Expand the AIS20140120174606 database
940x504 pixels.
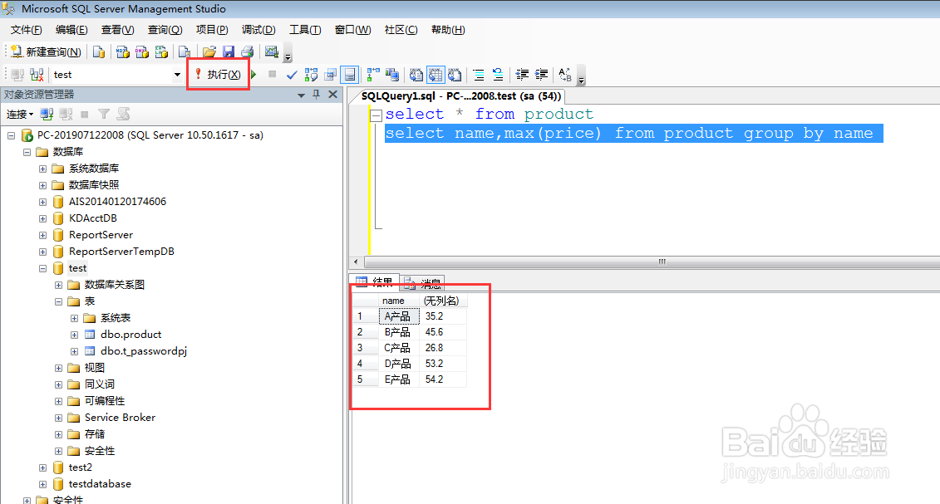[x=42, y=202]
